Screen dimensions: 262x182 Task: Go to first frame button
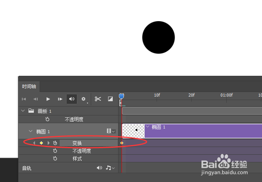coord(24,99)
